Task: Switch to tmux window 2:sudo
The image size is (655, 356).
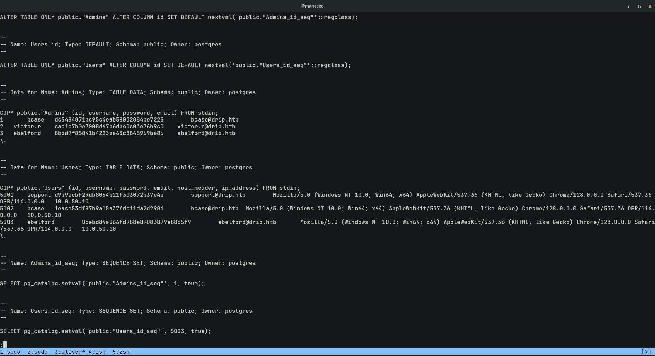Action: pyautogui.click(x=38, y=352)
